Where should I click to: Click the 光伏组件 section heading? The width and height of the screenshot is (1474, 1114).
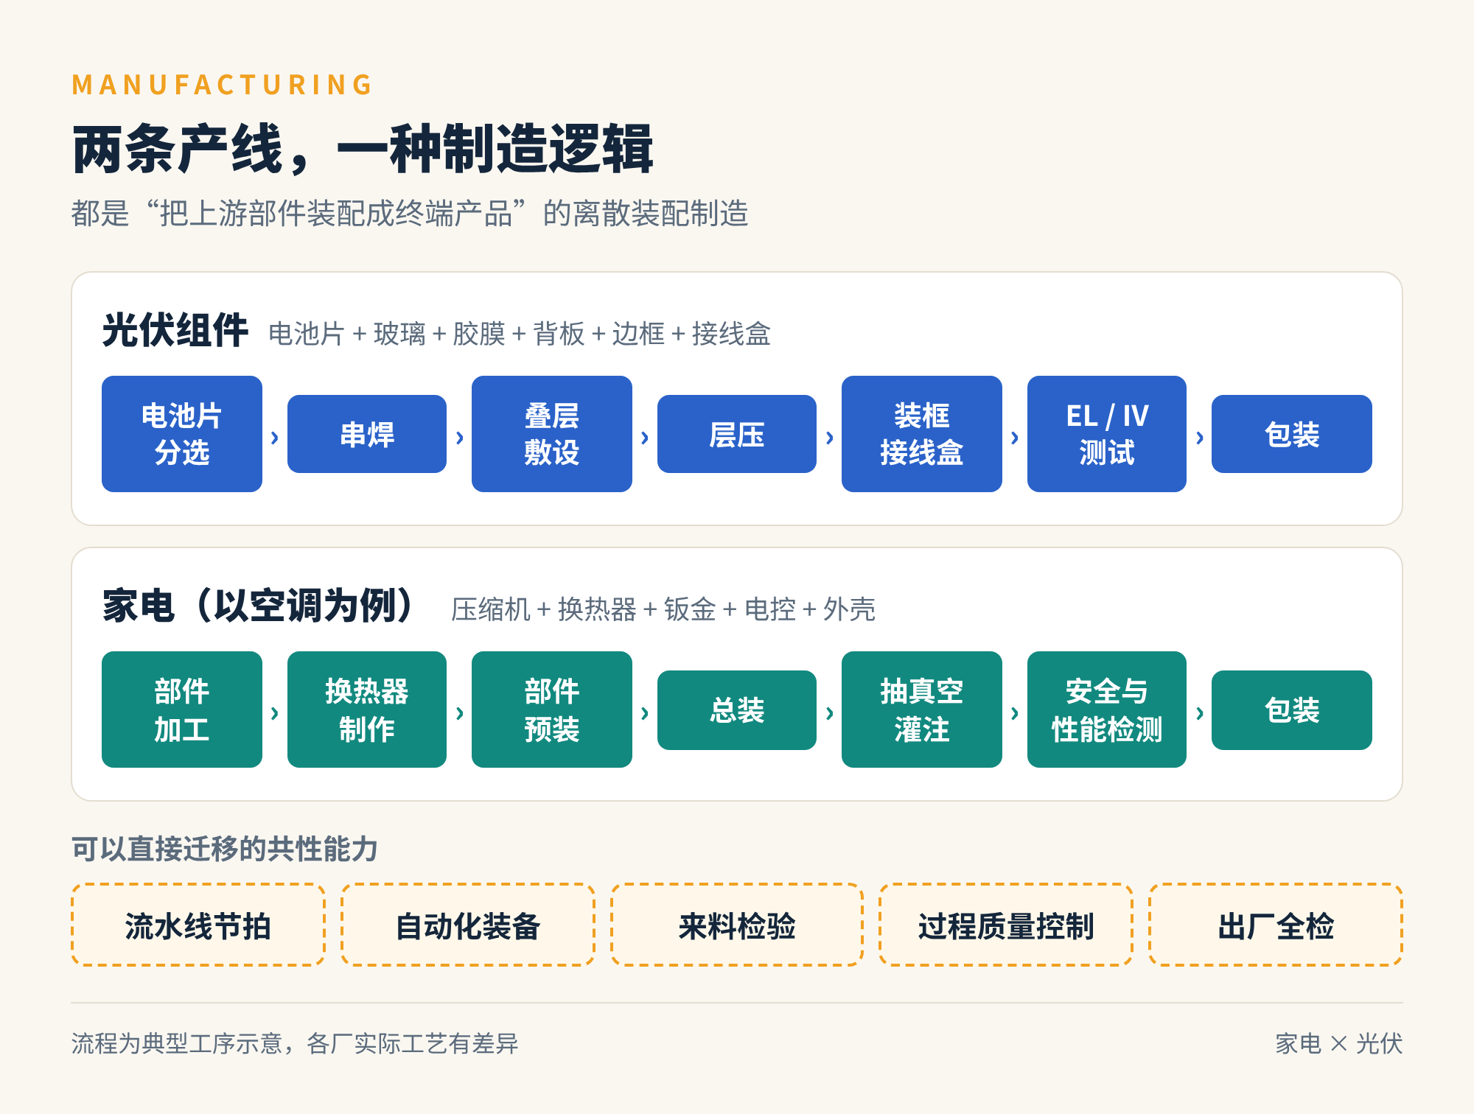(175, 330)
